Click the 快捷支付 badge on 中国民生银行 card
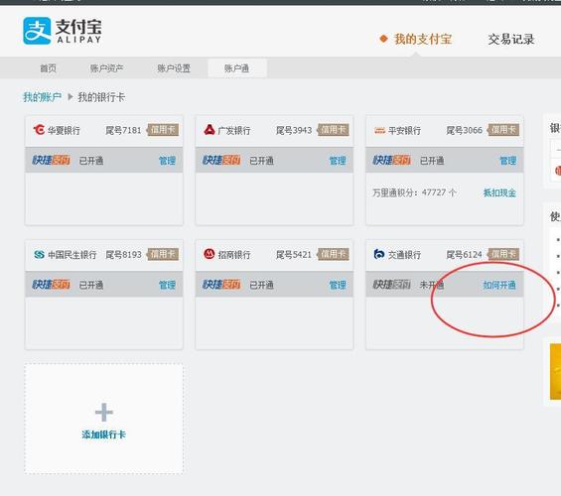Image resolution: width=561 pixels, height=496 pixels. click(x=52, y=285)
